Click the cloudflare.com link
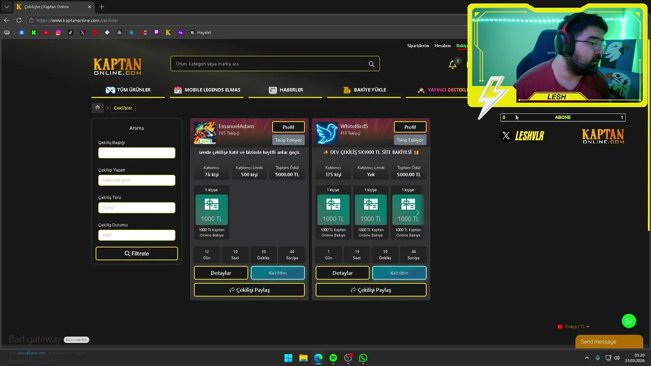 [x=32, y=353]
